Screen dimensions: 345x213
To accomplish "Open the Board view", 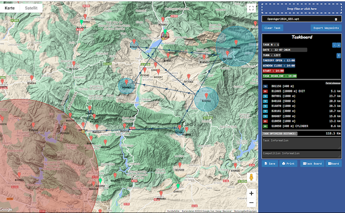I will point(333,164).
